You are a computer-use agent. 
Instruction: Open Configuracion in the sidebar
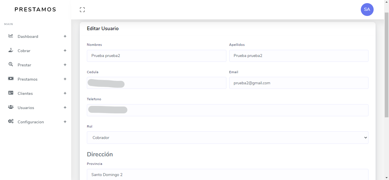(x=36, y=122)
